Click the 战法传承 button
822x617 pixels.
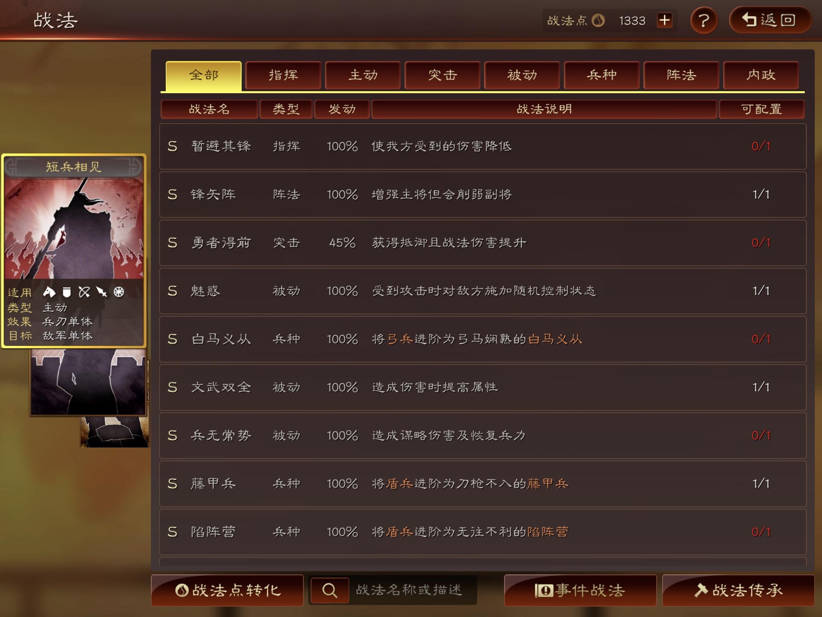pyautogui.click(x=738, y=590)
